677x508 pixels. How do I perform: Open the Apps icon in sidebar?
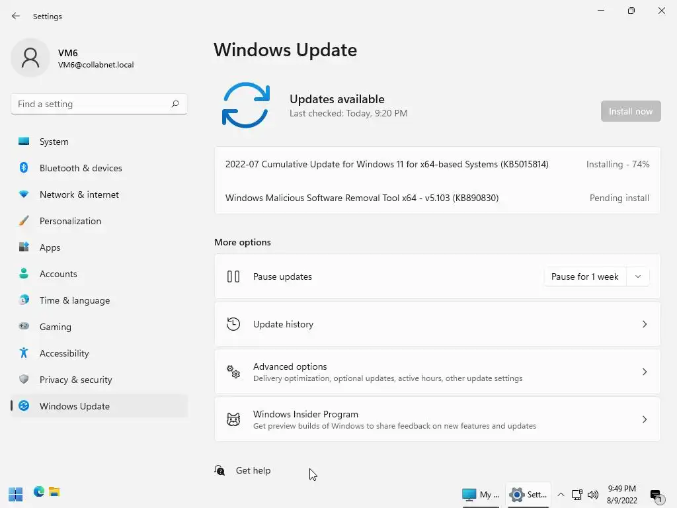pyautogui.click(x=24, y=247)
